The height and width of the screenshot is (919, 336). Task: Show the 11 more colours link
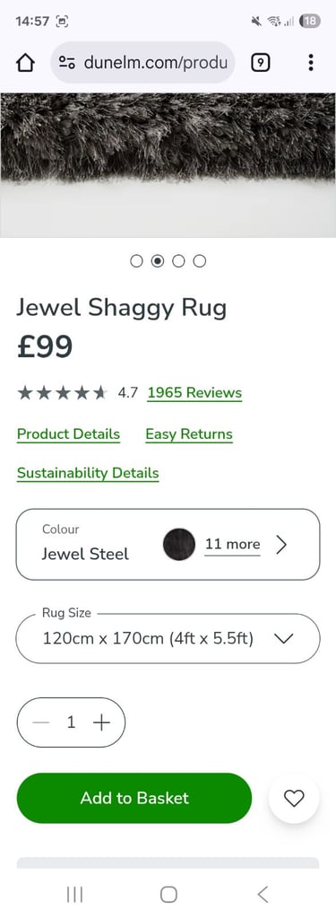pyautogui.click(x=232, y=545)
